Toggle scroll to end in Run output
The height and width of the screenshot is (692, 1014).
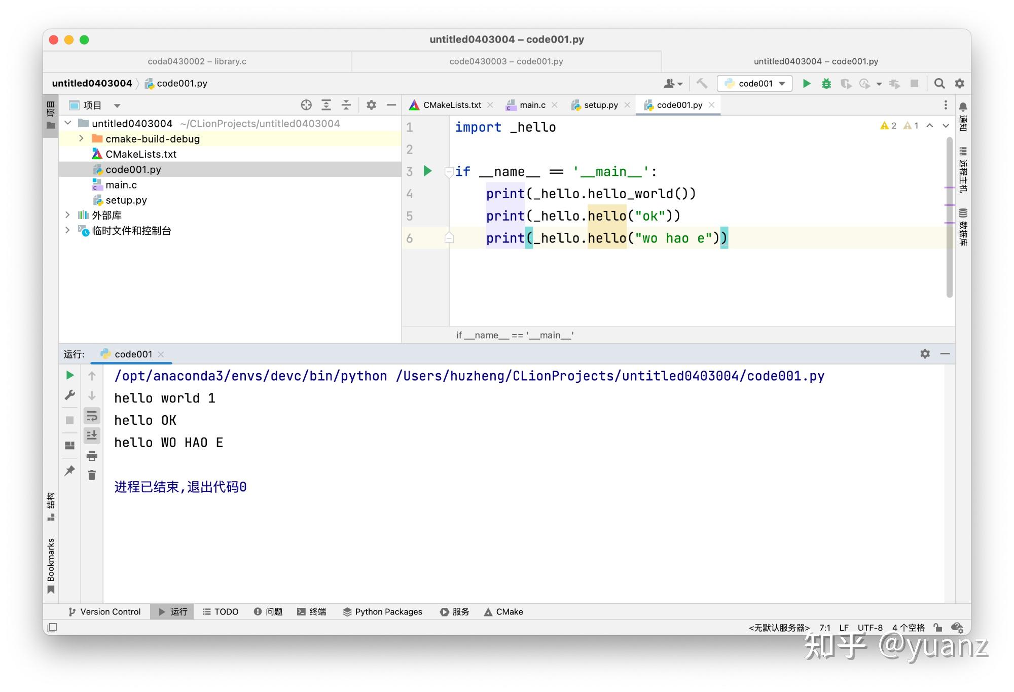92,435
